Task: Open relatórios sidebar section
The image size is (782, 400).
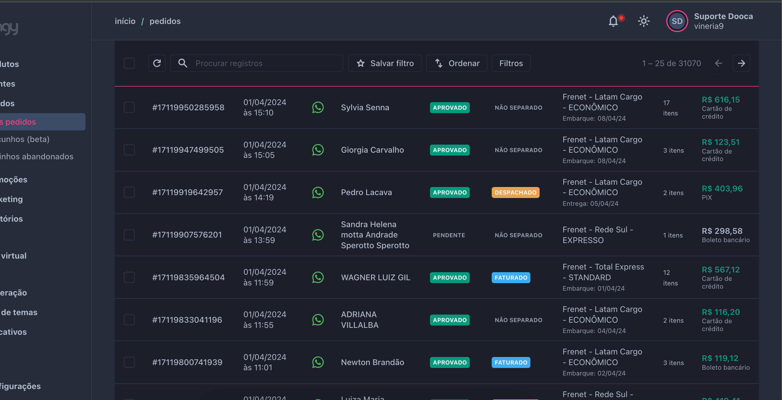Action: pos(12,219)
